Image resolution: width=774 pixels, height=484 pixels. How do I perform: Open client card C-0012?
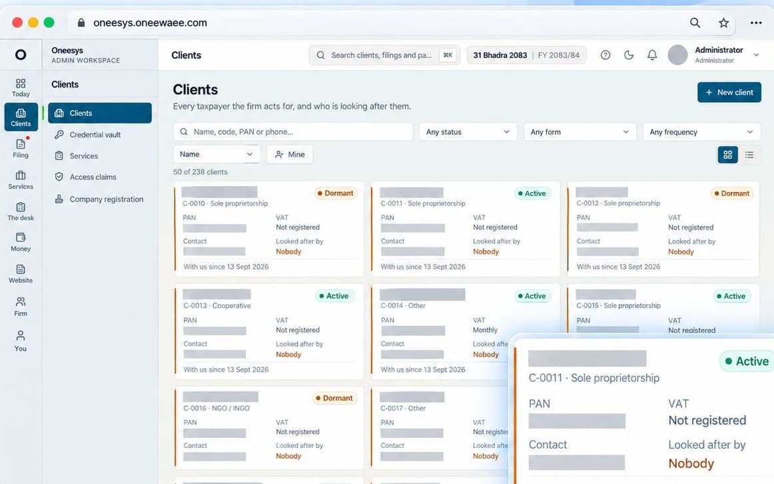663,229
